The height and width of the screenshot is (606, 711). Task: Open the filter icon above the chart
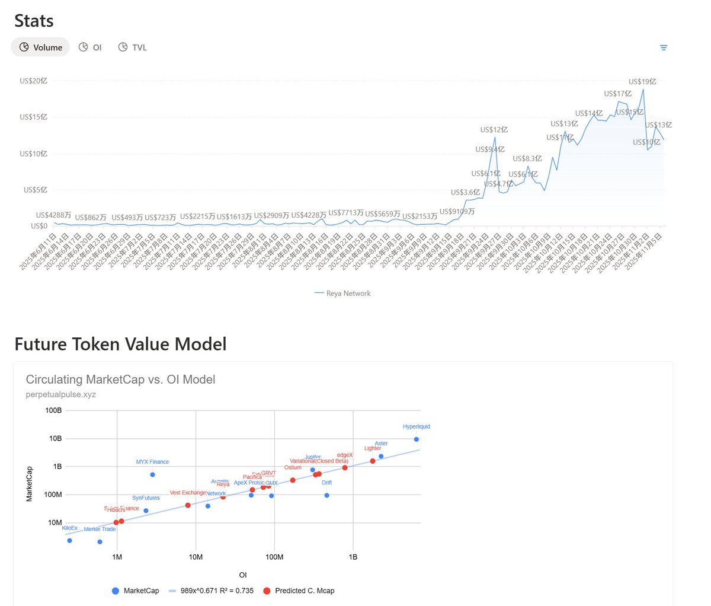pyautogui.click(x=664, y=47)
